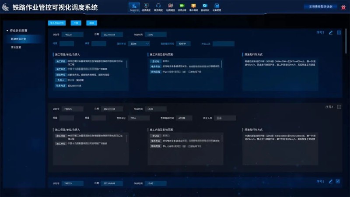Open the 地图调度 map icon
This screenshot has width=350, height=197.
tap(170, 7)
